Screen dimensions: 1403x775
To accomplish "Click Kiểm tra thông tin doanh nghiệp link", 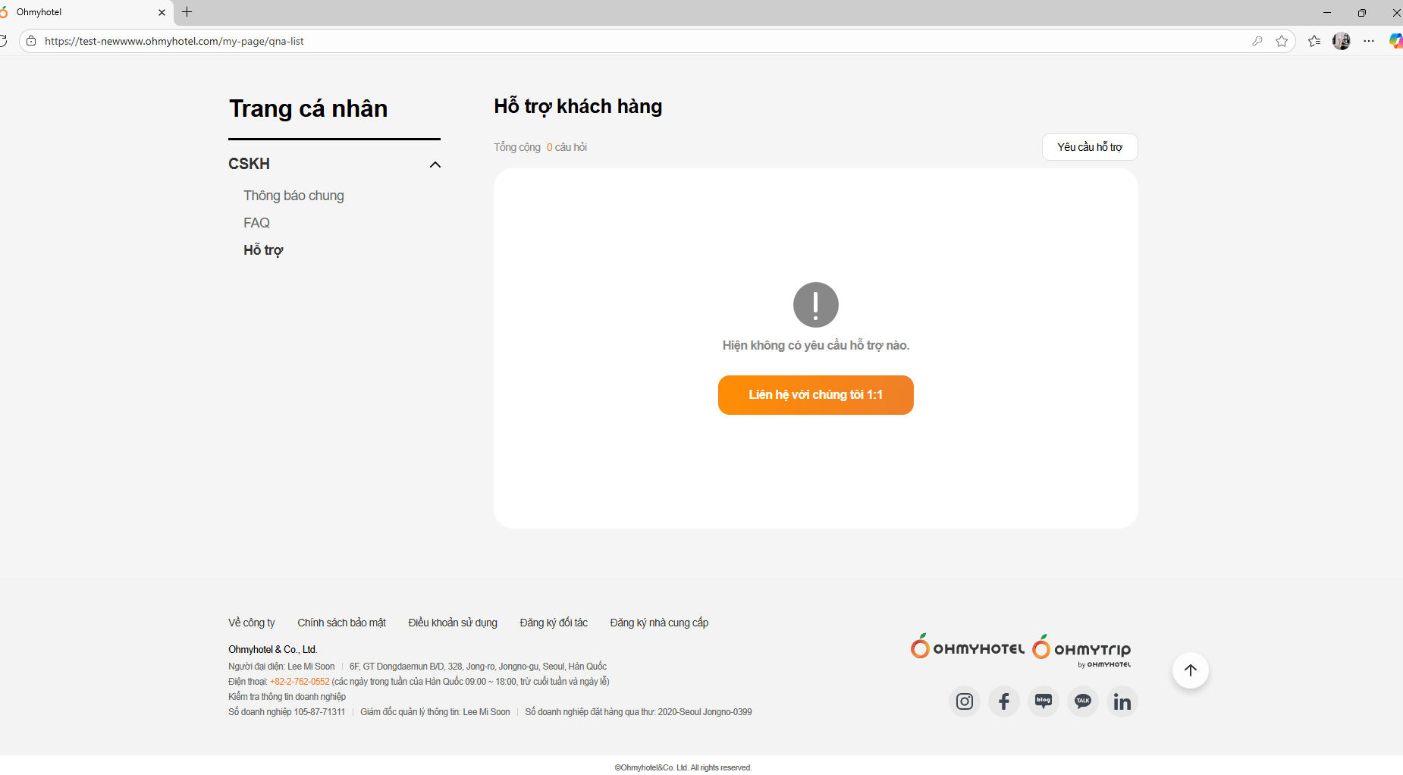I will [x=287, y=697].
